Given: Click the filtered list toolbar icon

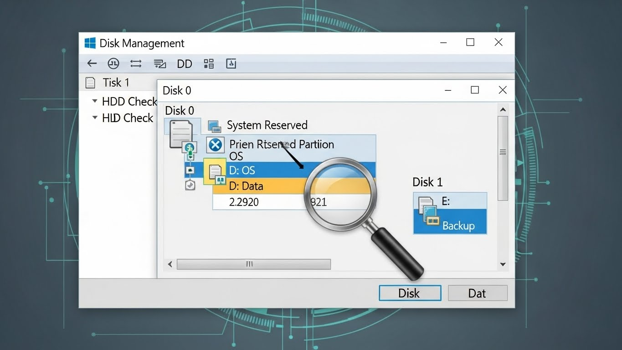Looking at the screenshot, I should pos(159,63).
